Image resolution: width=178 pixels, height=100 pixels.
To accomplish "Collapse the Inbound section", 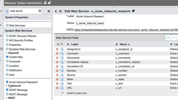I will tap(7, 53).
